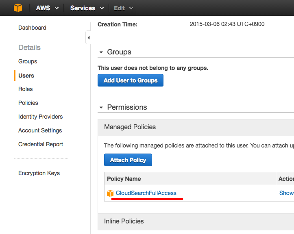Select Users in the sidebar
Screen dimensions: 294x234
pyautogui.click(x=26, y=76)
